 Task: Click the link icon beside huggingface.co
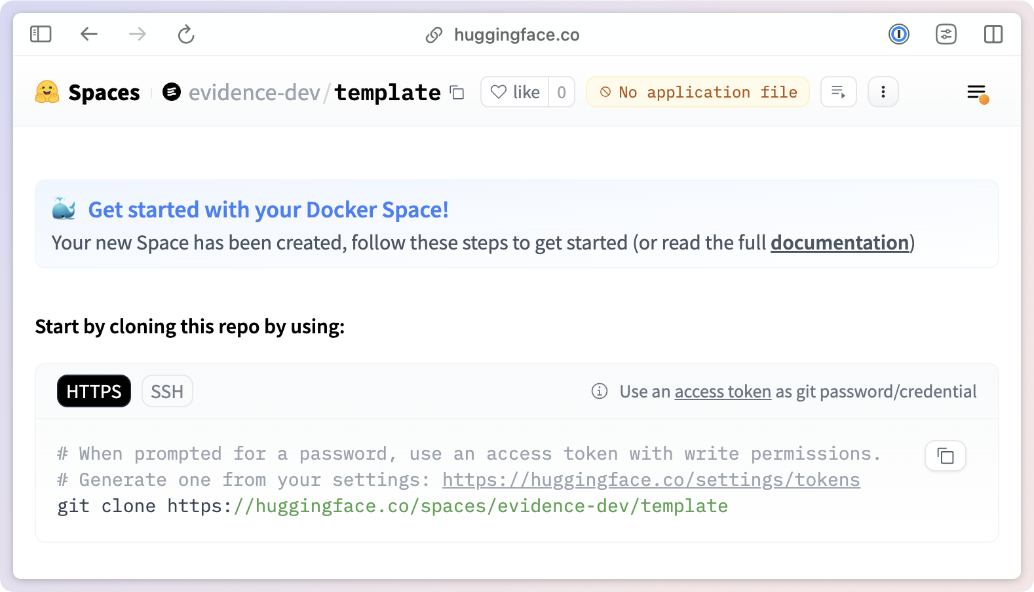pyautogui.click(x=434, y=35)
